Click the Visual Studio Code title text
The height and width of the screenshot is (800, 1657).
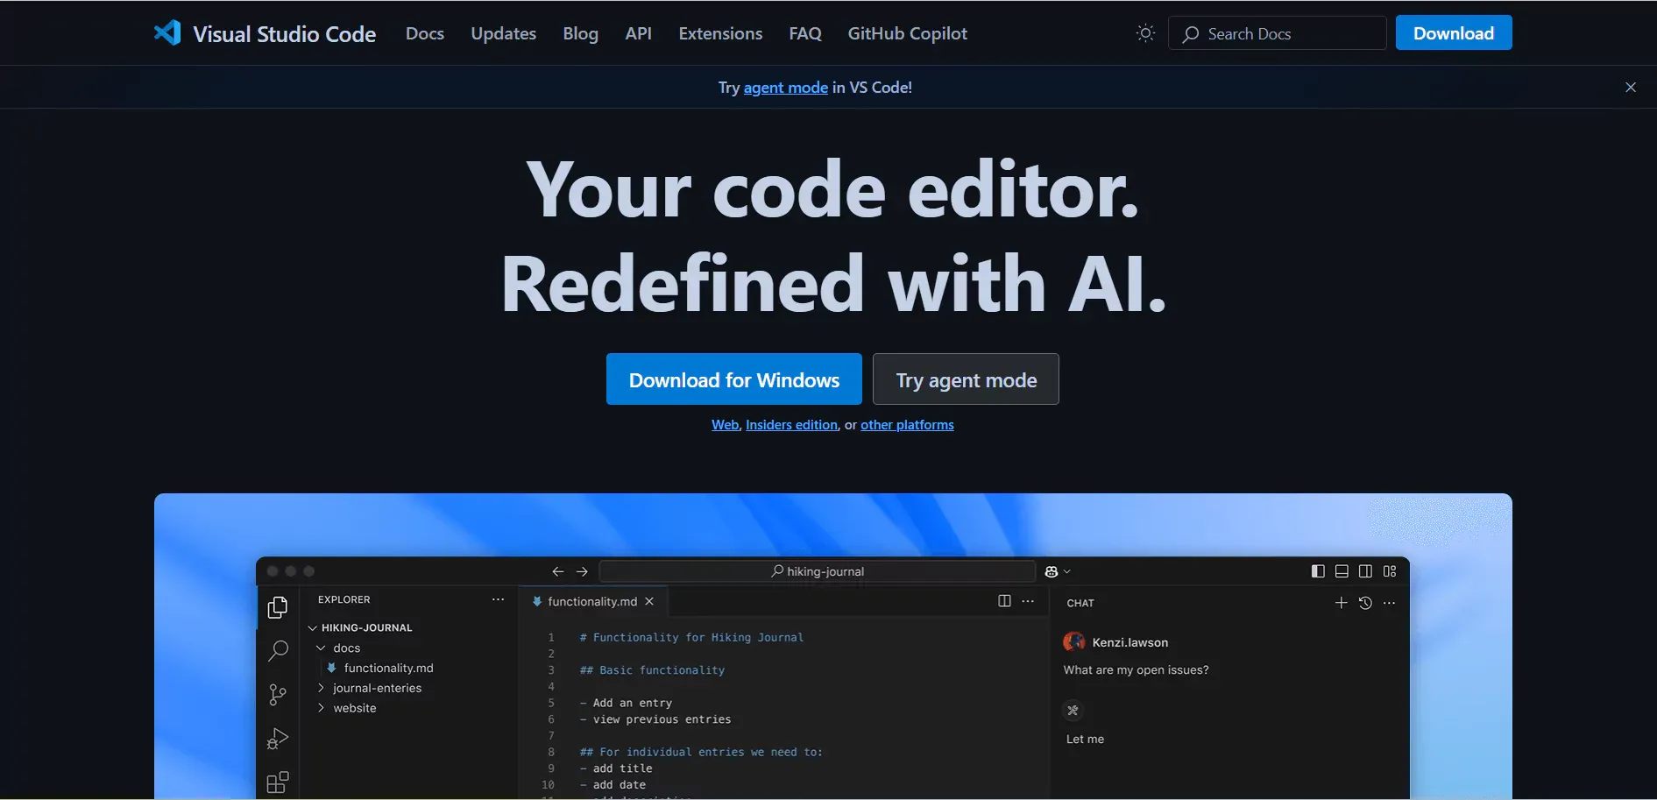[285, 34]
